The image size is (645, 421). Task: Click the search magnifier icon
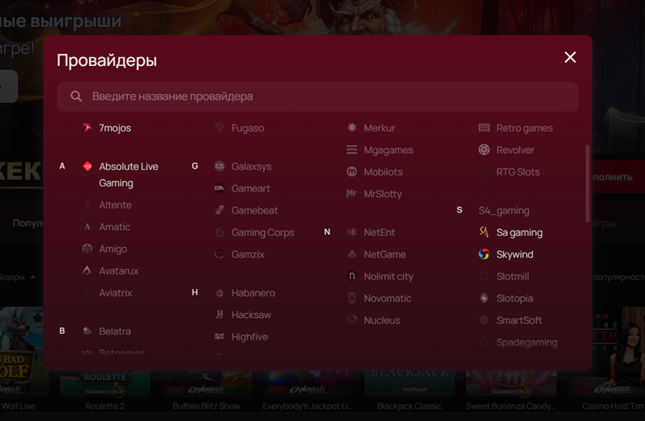(76, 96)
